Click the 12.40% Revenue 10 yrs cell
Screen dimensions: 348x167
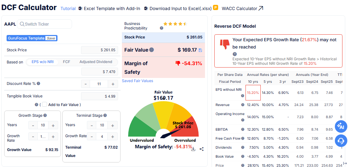253,105
